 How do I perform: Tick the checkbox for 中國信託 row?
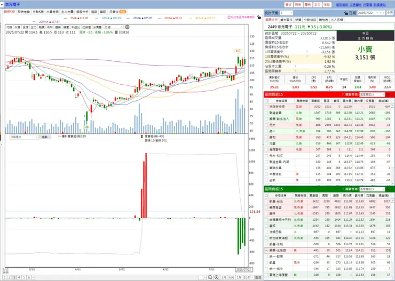coord(266,174)
